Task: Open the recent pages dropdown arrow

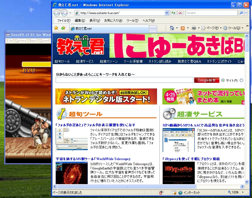Action: point(70,13)
